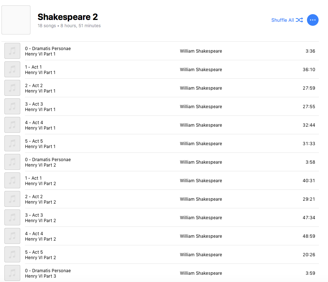
Task: Select song title 2 - Act 2, Henry VI Part 2
Action: [34, 196]
